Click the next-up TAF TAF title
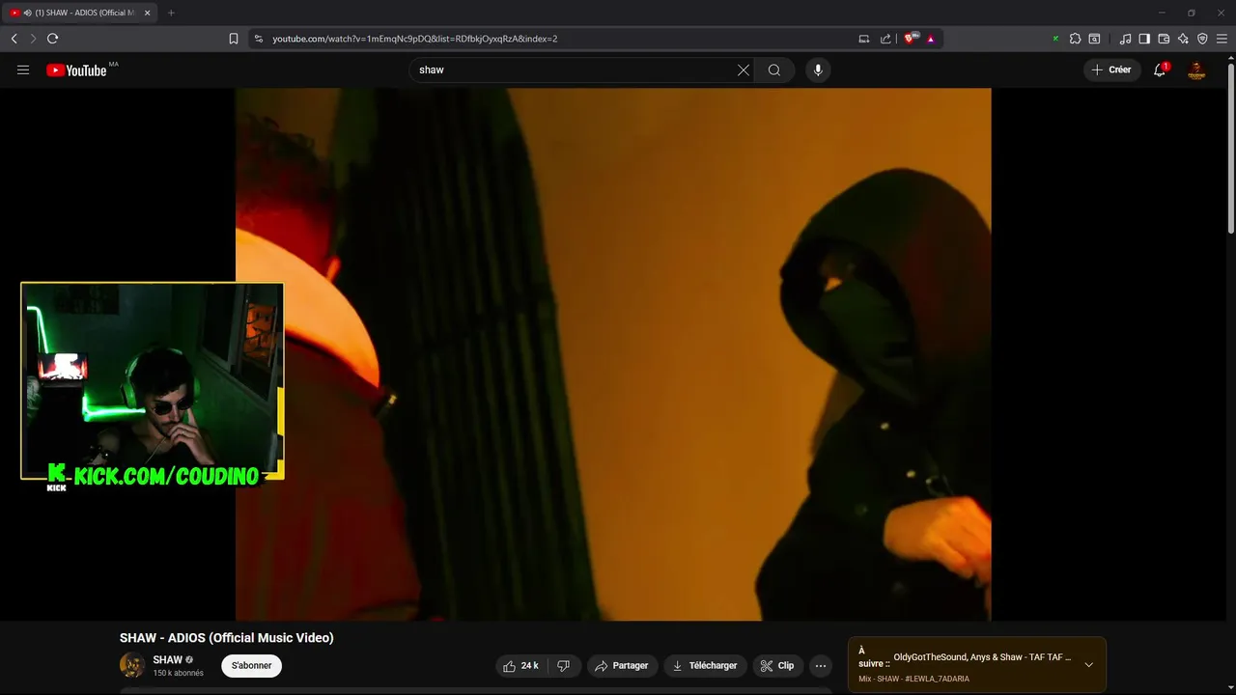 [x=982, y=657]
